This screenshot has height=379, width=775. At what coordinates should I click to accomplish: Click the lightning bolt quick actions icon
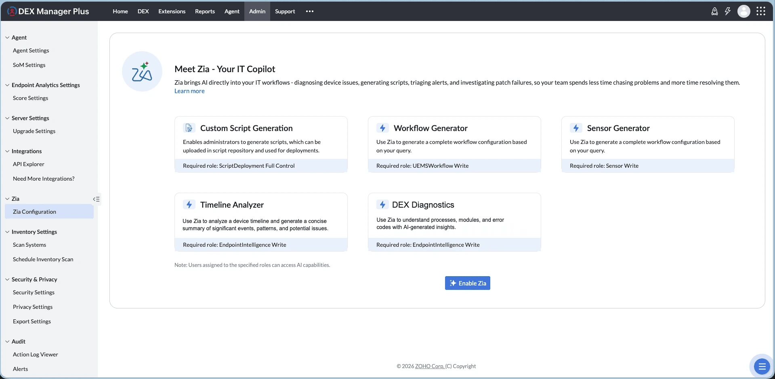(x=728, y=11)
